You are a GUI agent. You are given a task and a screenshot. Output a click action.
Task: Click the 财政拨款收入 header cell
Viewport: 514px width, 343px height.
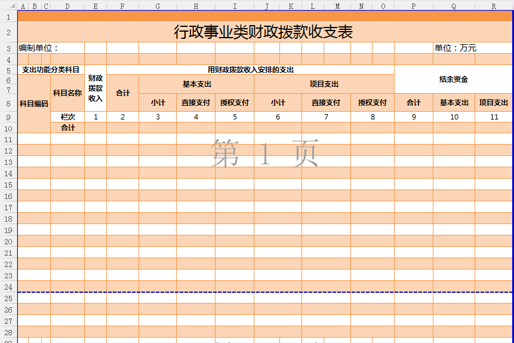click(x=96, y=88)
